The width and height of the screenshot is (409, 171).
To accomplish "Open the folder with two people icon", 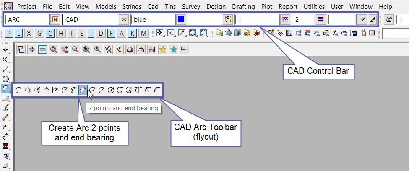I will pyautogui.click(x=247, y=33).
